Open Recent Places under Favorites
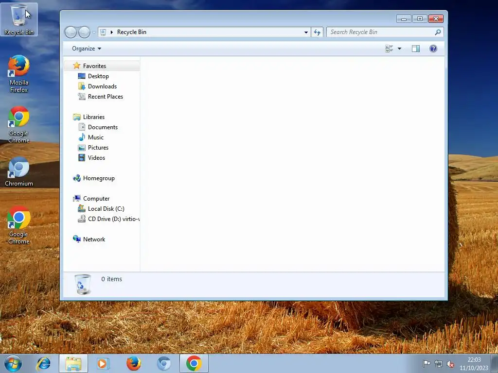 (x=106, y=97)
